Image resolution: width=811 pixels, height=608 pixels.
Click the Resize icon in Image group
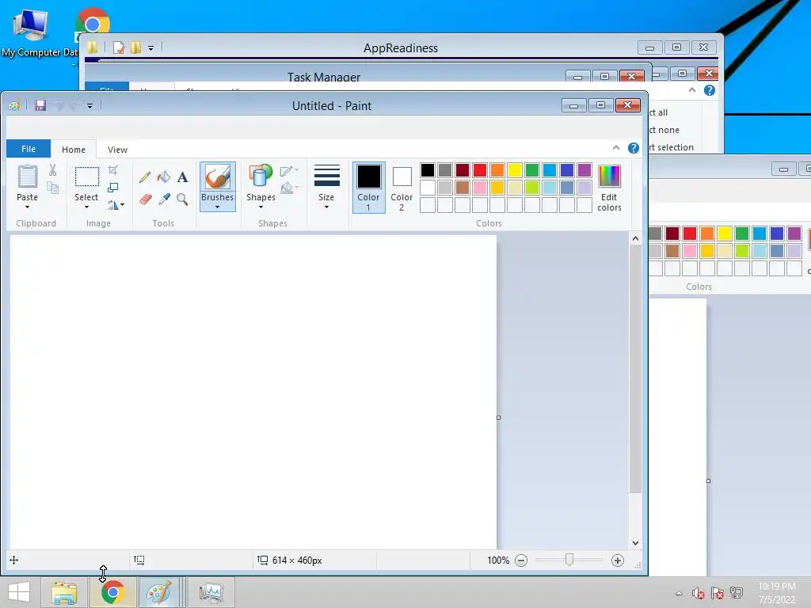pyautogui.click(x=113, y=188)
